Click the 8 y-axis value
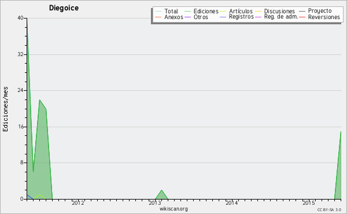 22,163
